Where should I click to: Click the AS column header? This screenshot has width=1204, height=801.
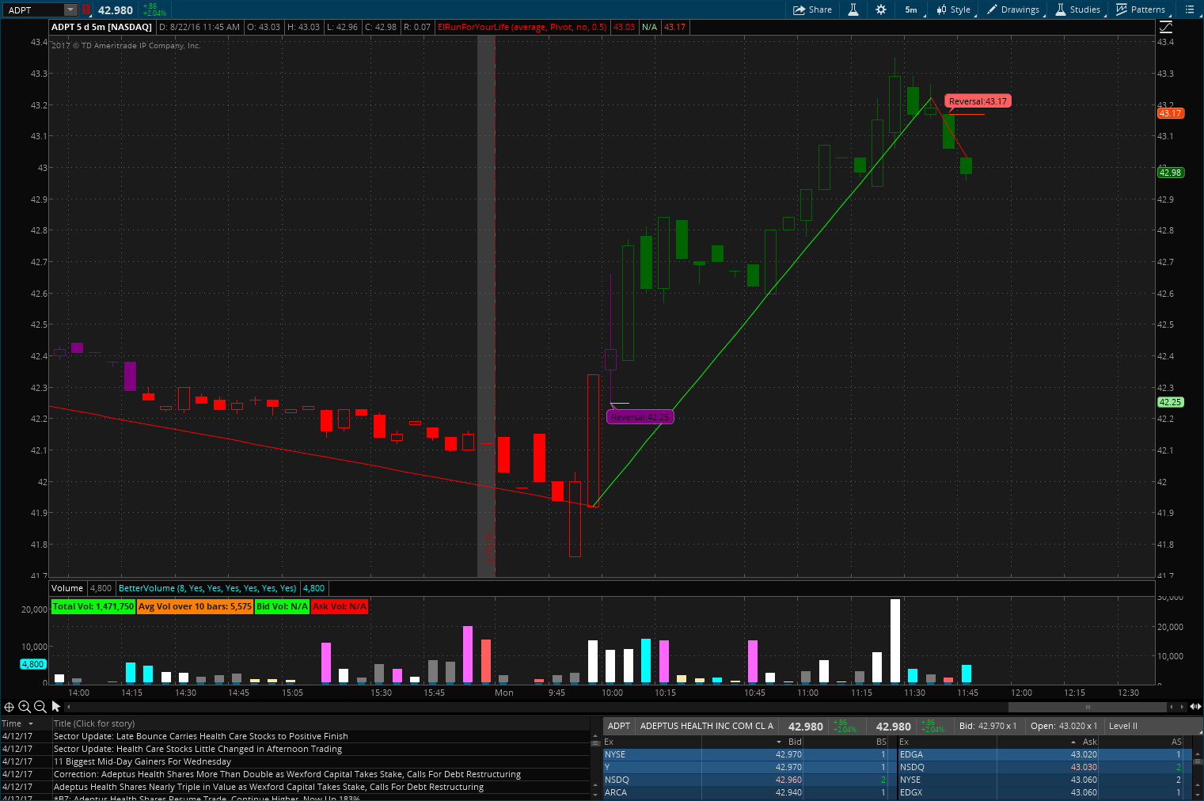[1176, 742]
